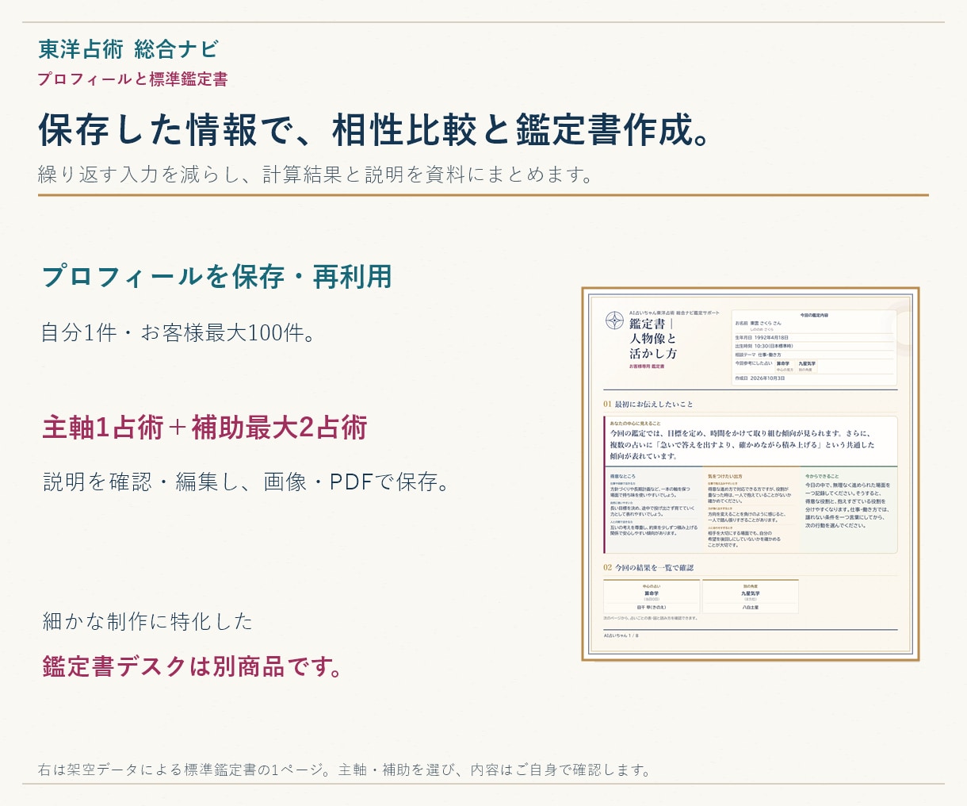Click the 相談テーマ 仕事・働き方 row
Screen dimensions: 967x806
click(x=814, y=355)
